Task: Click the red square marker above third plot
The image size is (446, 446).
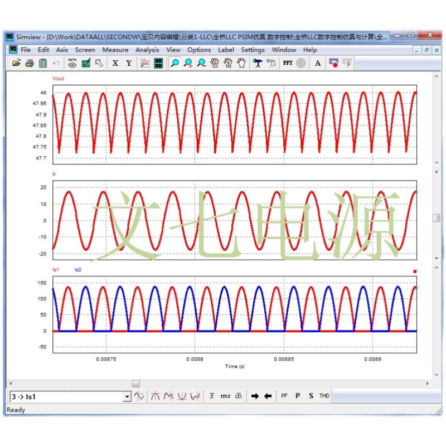Action: click(415, 272)
